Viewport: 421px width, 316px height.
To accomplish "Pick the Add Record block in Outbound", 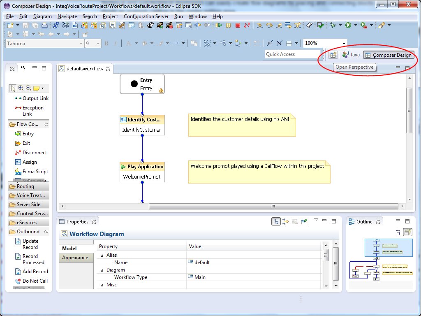I will [x=31, y=272].
